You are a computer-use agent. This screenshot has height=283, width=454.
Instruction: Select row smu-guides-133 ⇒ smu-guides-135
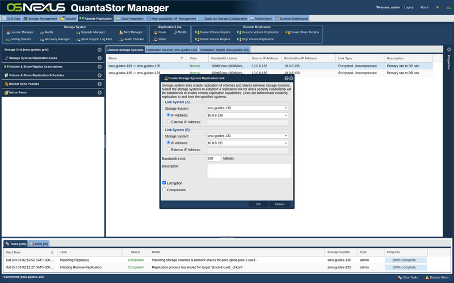269,66
